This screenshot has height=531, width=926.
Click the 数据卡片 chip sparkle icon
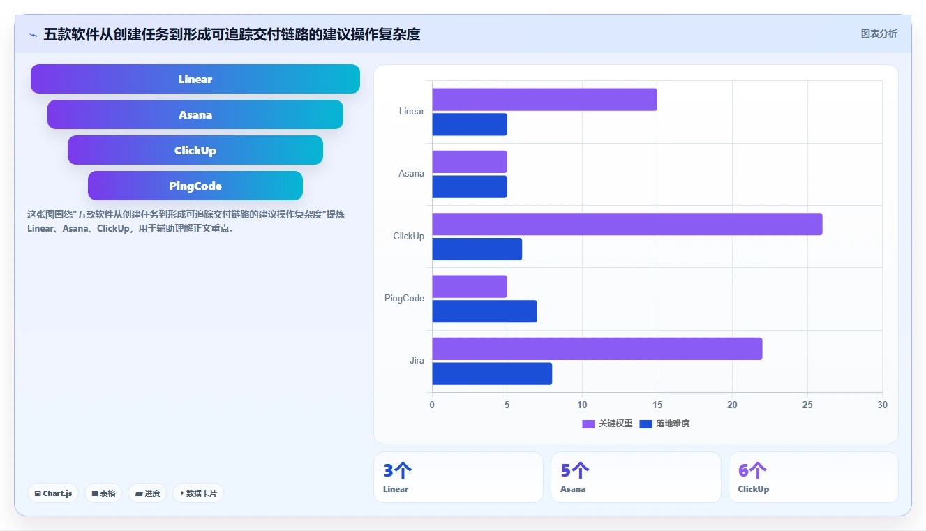(x=182, y=493)
